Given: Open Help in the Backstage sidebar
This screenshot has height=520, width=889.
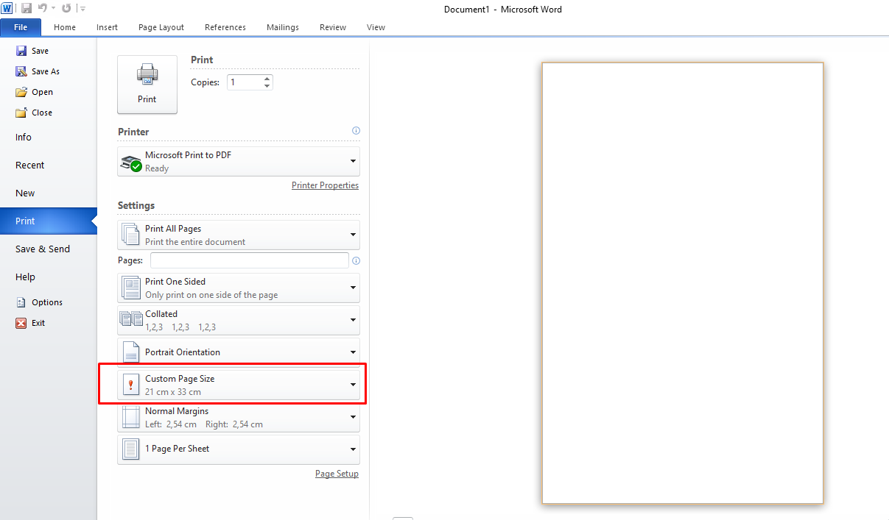Looking at the screenshot, I should click(x=25, y=277).
